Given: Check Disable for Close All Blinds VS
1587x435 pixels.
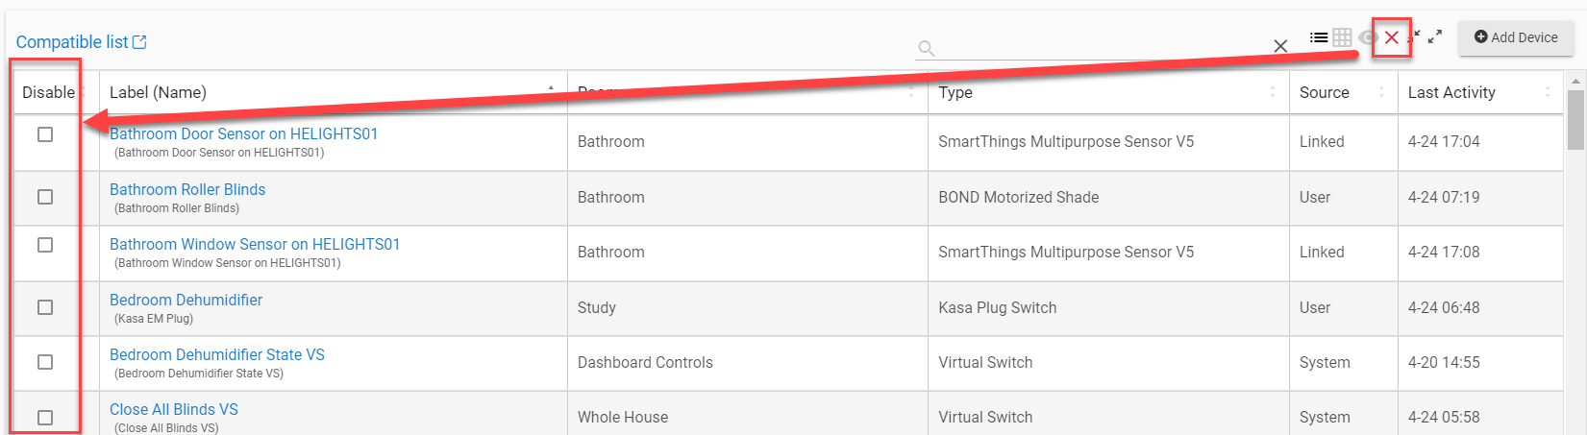Looking at the screenshot, I should point(45,418).
